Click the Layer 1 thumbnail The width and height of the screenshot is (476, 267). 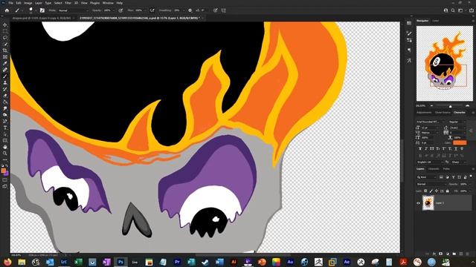tap(428, 203)
